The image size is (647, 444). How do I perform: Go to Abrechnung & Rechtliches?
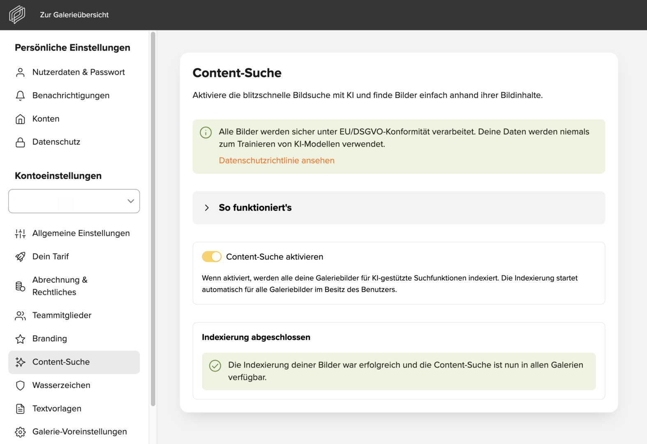coord(60,286)
